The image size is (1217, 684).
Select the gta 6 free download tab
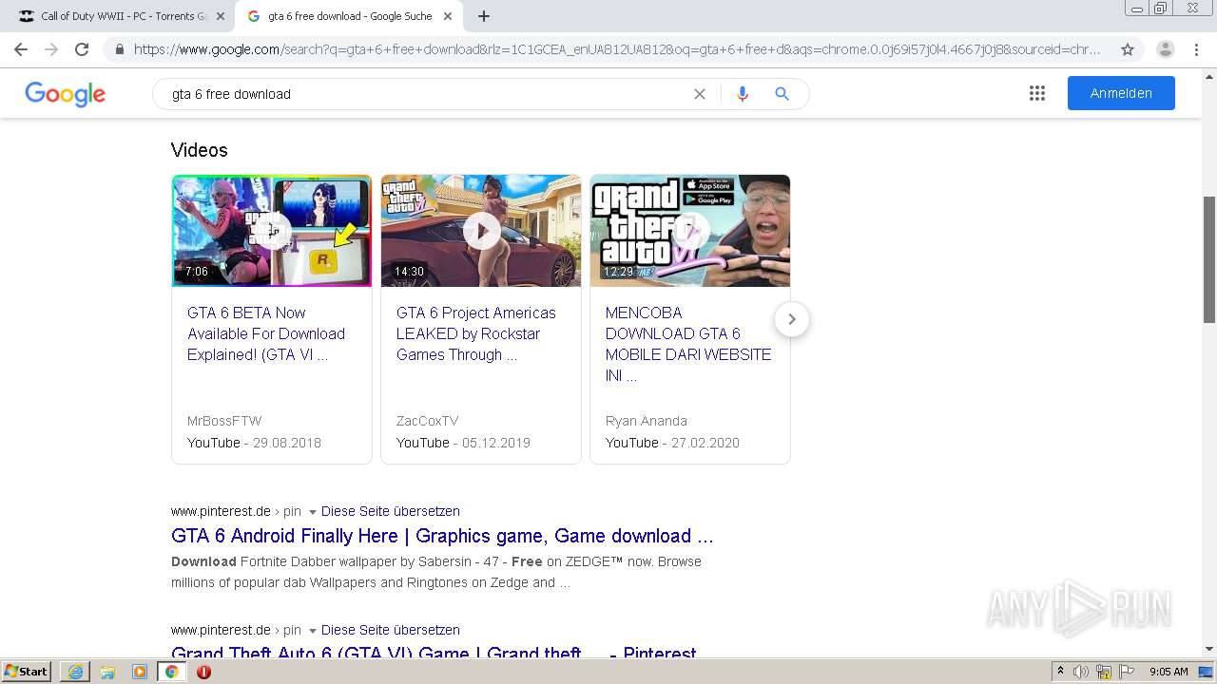tap(349, 16)
